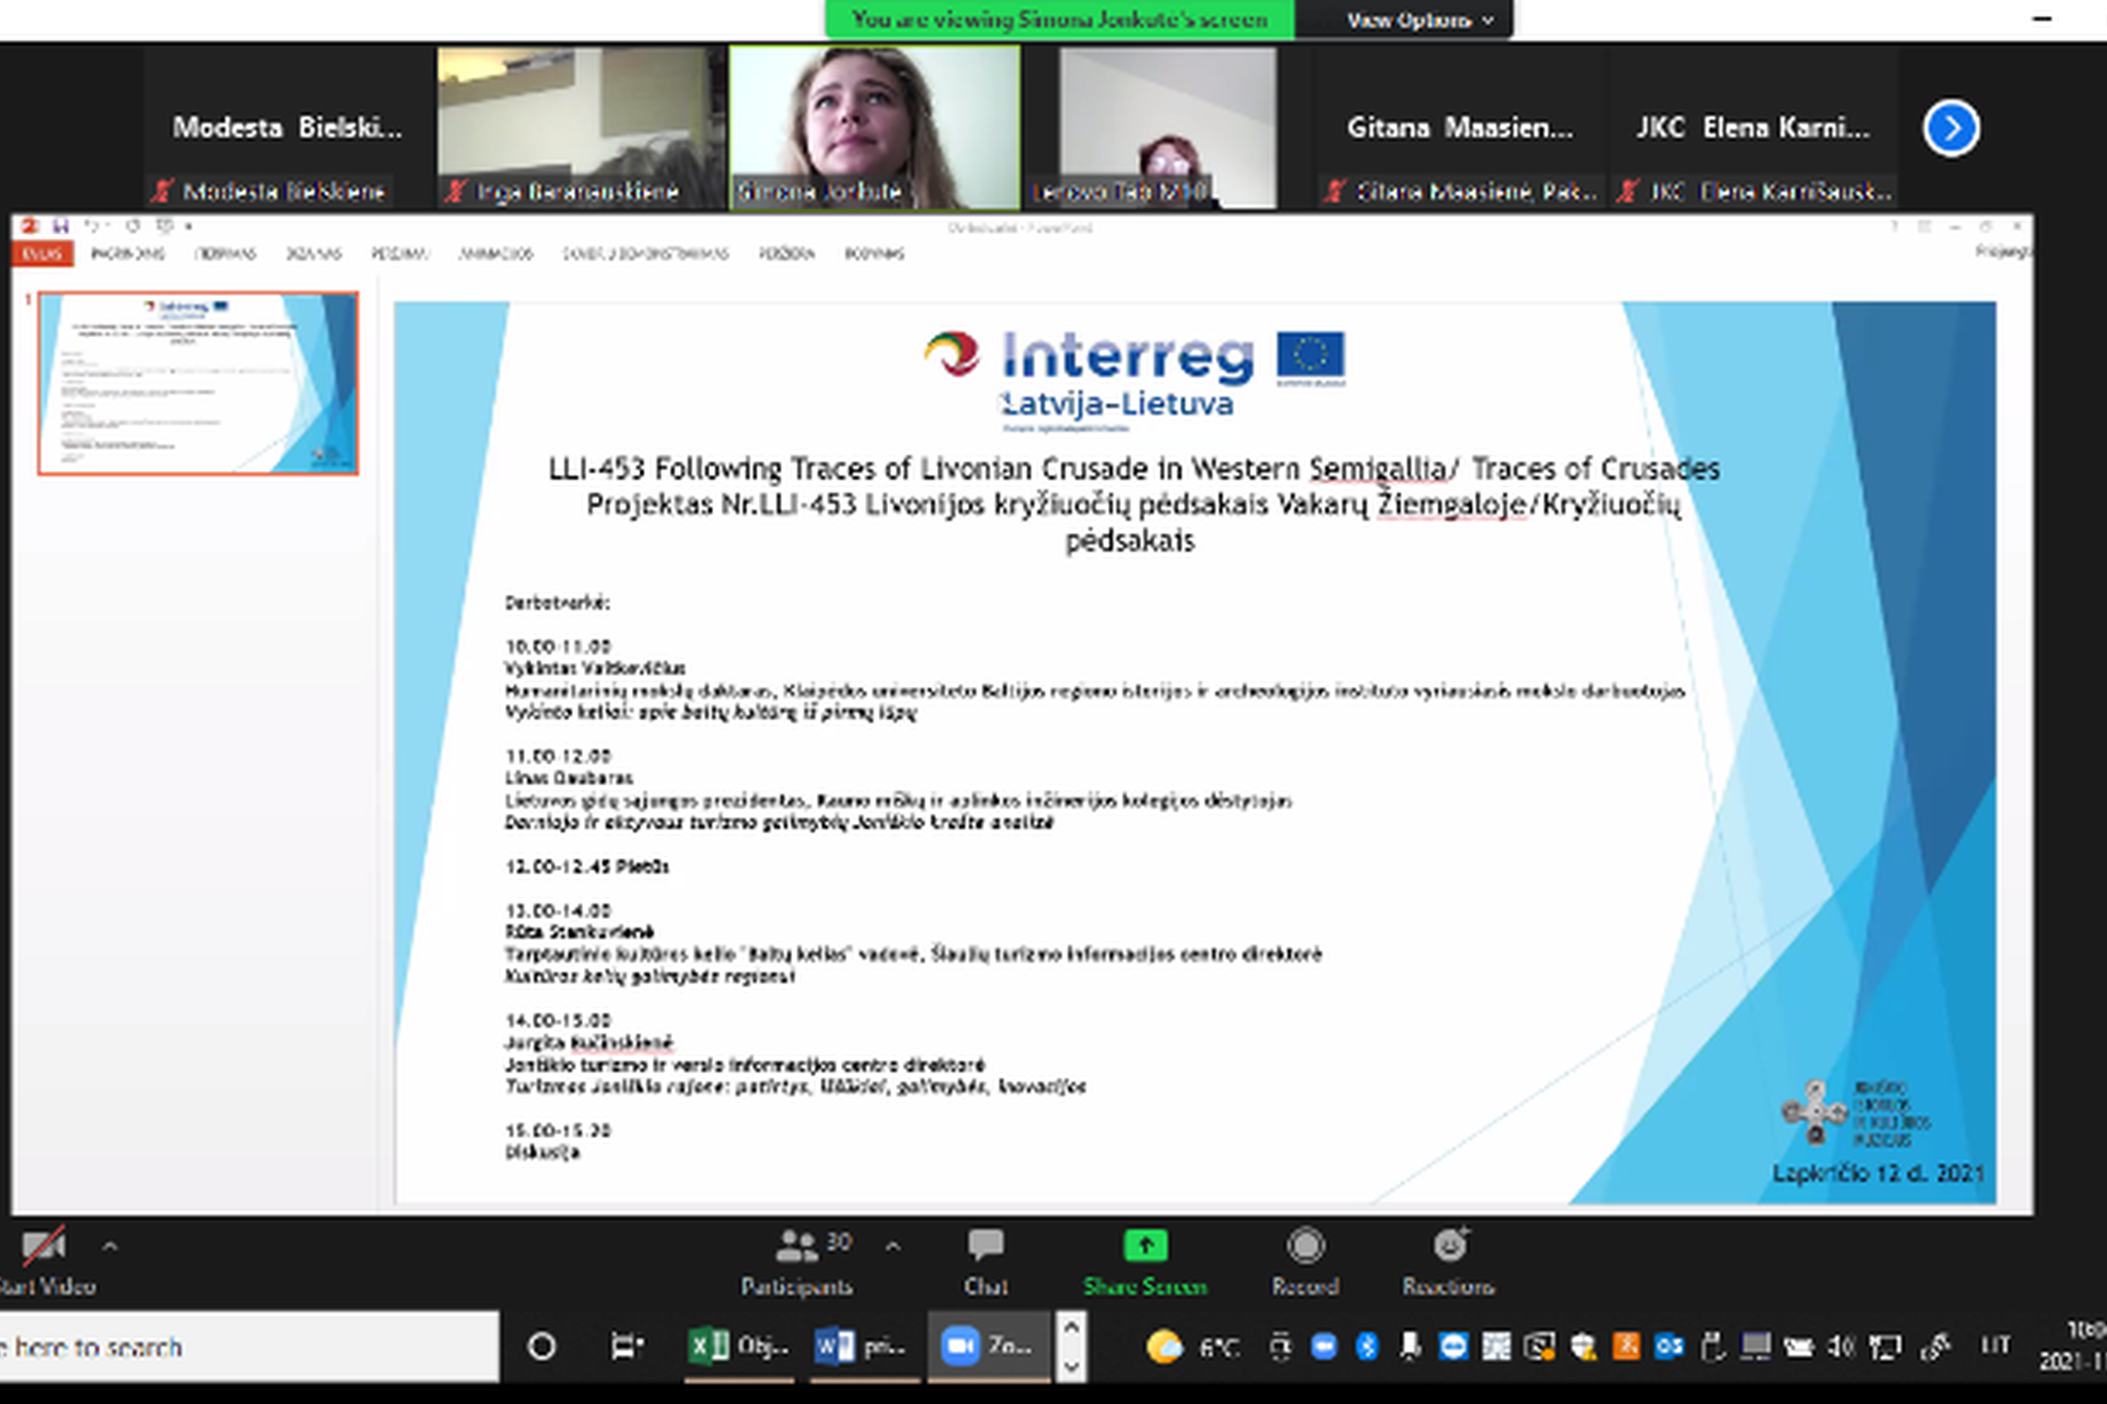Expand the arrow beside Participants count

pos(893,1247)
